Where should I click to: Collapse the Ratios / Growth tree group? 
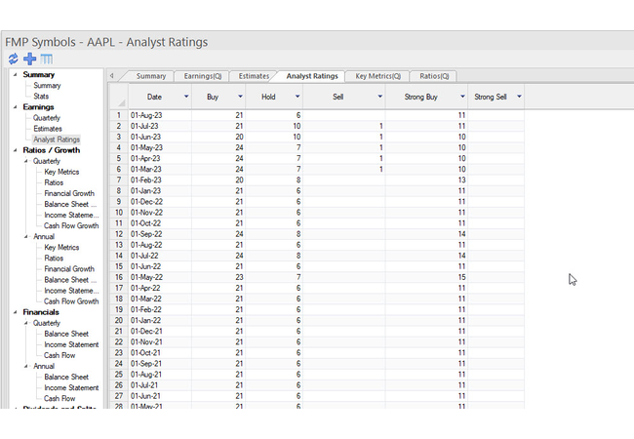point(16,150)
